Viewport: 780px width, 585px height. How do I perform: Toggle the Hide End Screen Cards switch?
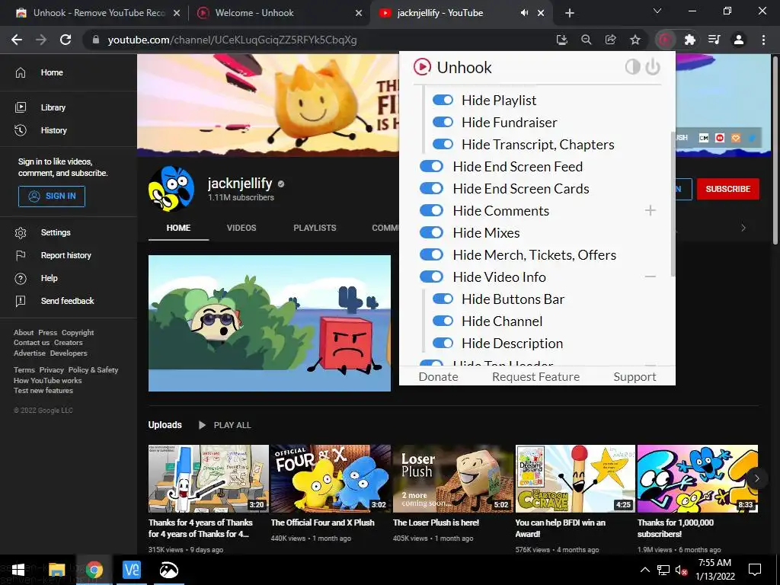431,189
